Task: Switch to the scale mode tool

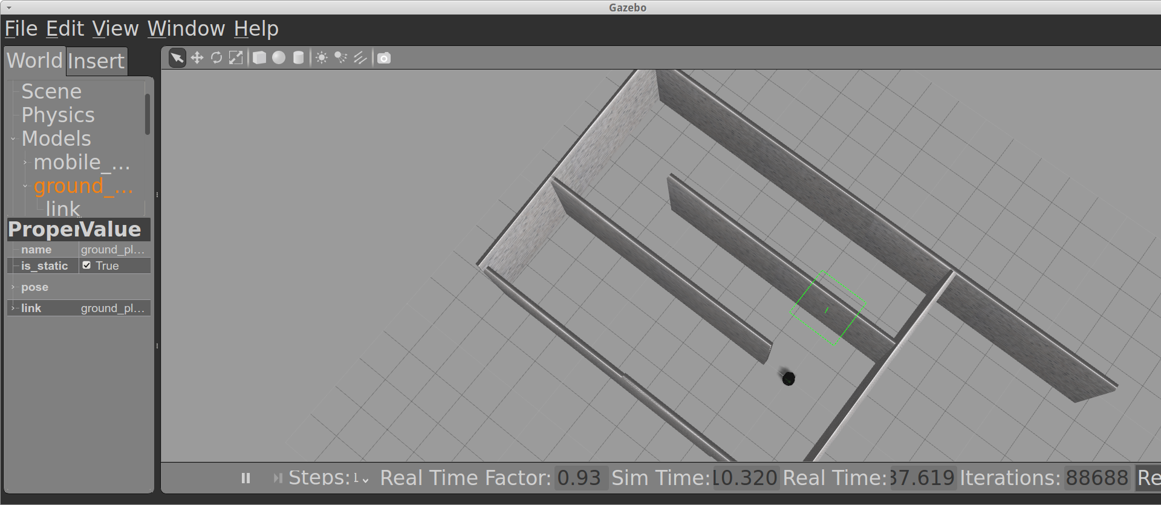Action: pos(236,58)
